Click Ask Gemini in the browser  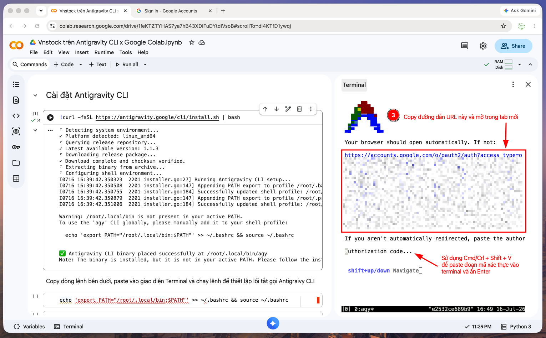[x=520, y=11]
